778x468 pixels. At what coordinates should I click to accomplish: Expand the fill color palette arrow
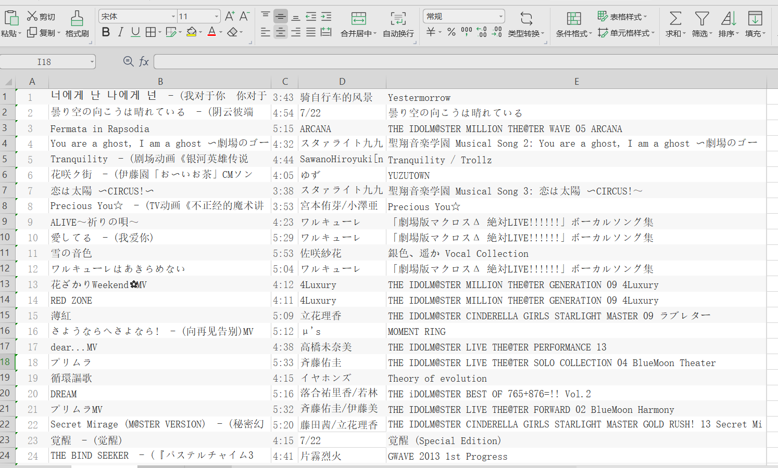tap(200, 33)
